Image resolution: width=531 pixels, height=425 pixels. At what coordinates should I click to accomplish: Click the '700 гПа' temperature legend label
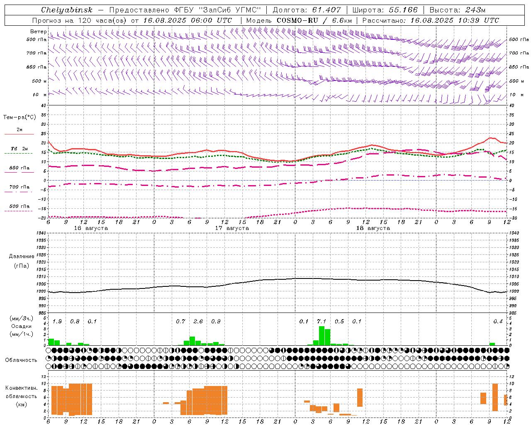click(x=19, y=187)
